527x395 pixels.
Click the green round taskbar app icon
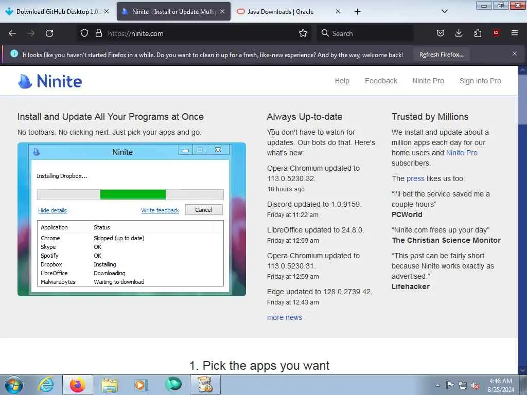173,384
